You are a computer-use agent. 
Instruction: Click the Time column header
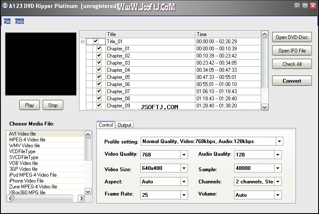228,34
